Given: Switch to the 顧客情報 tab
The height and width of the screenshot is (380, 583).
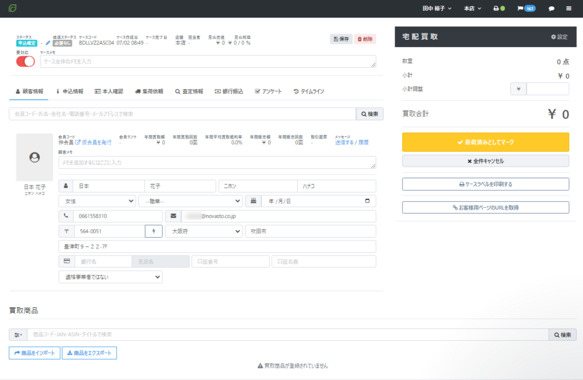Looking at the screenshot, I should click(29, 92).
